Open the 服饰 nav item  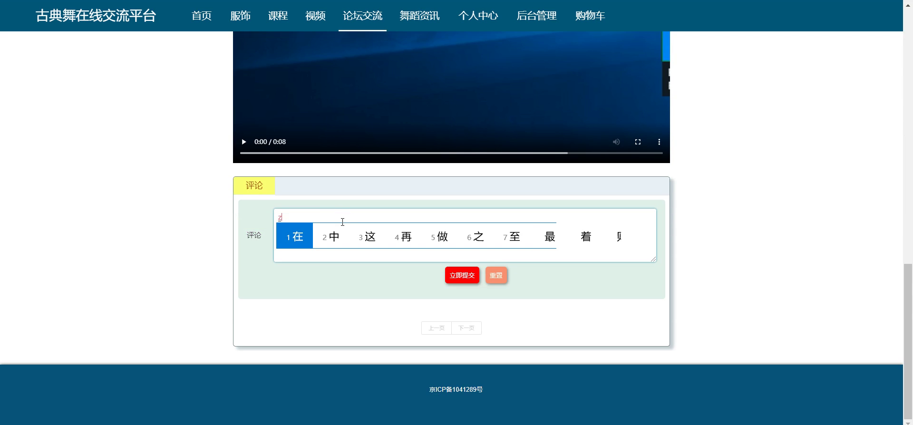240,16
